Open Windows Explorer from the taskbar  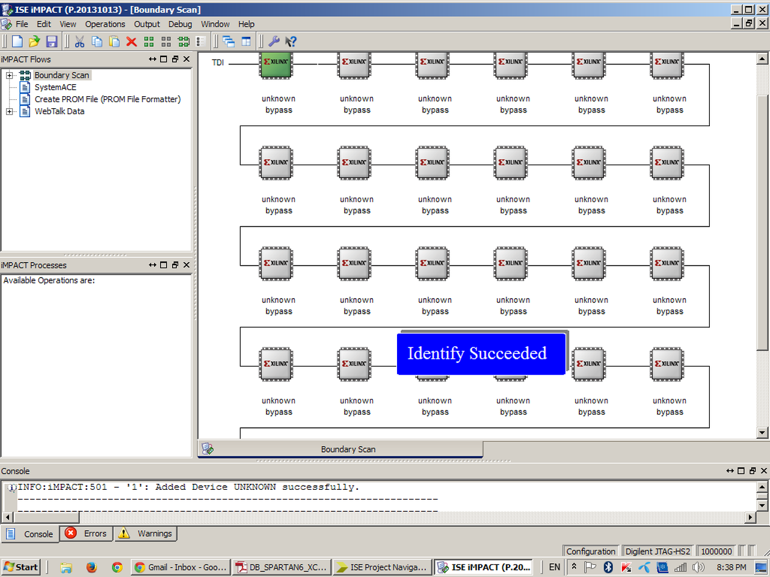coord(66,567)
